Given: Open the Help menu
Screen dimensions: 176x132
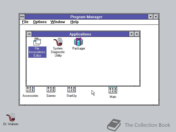Looking at the screenshot, I should click(74, 22).
